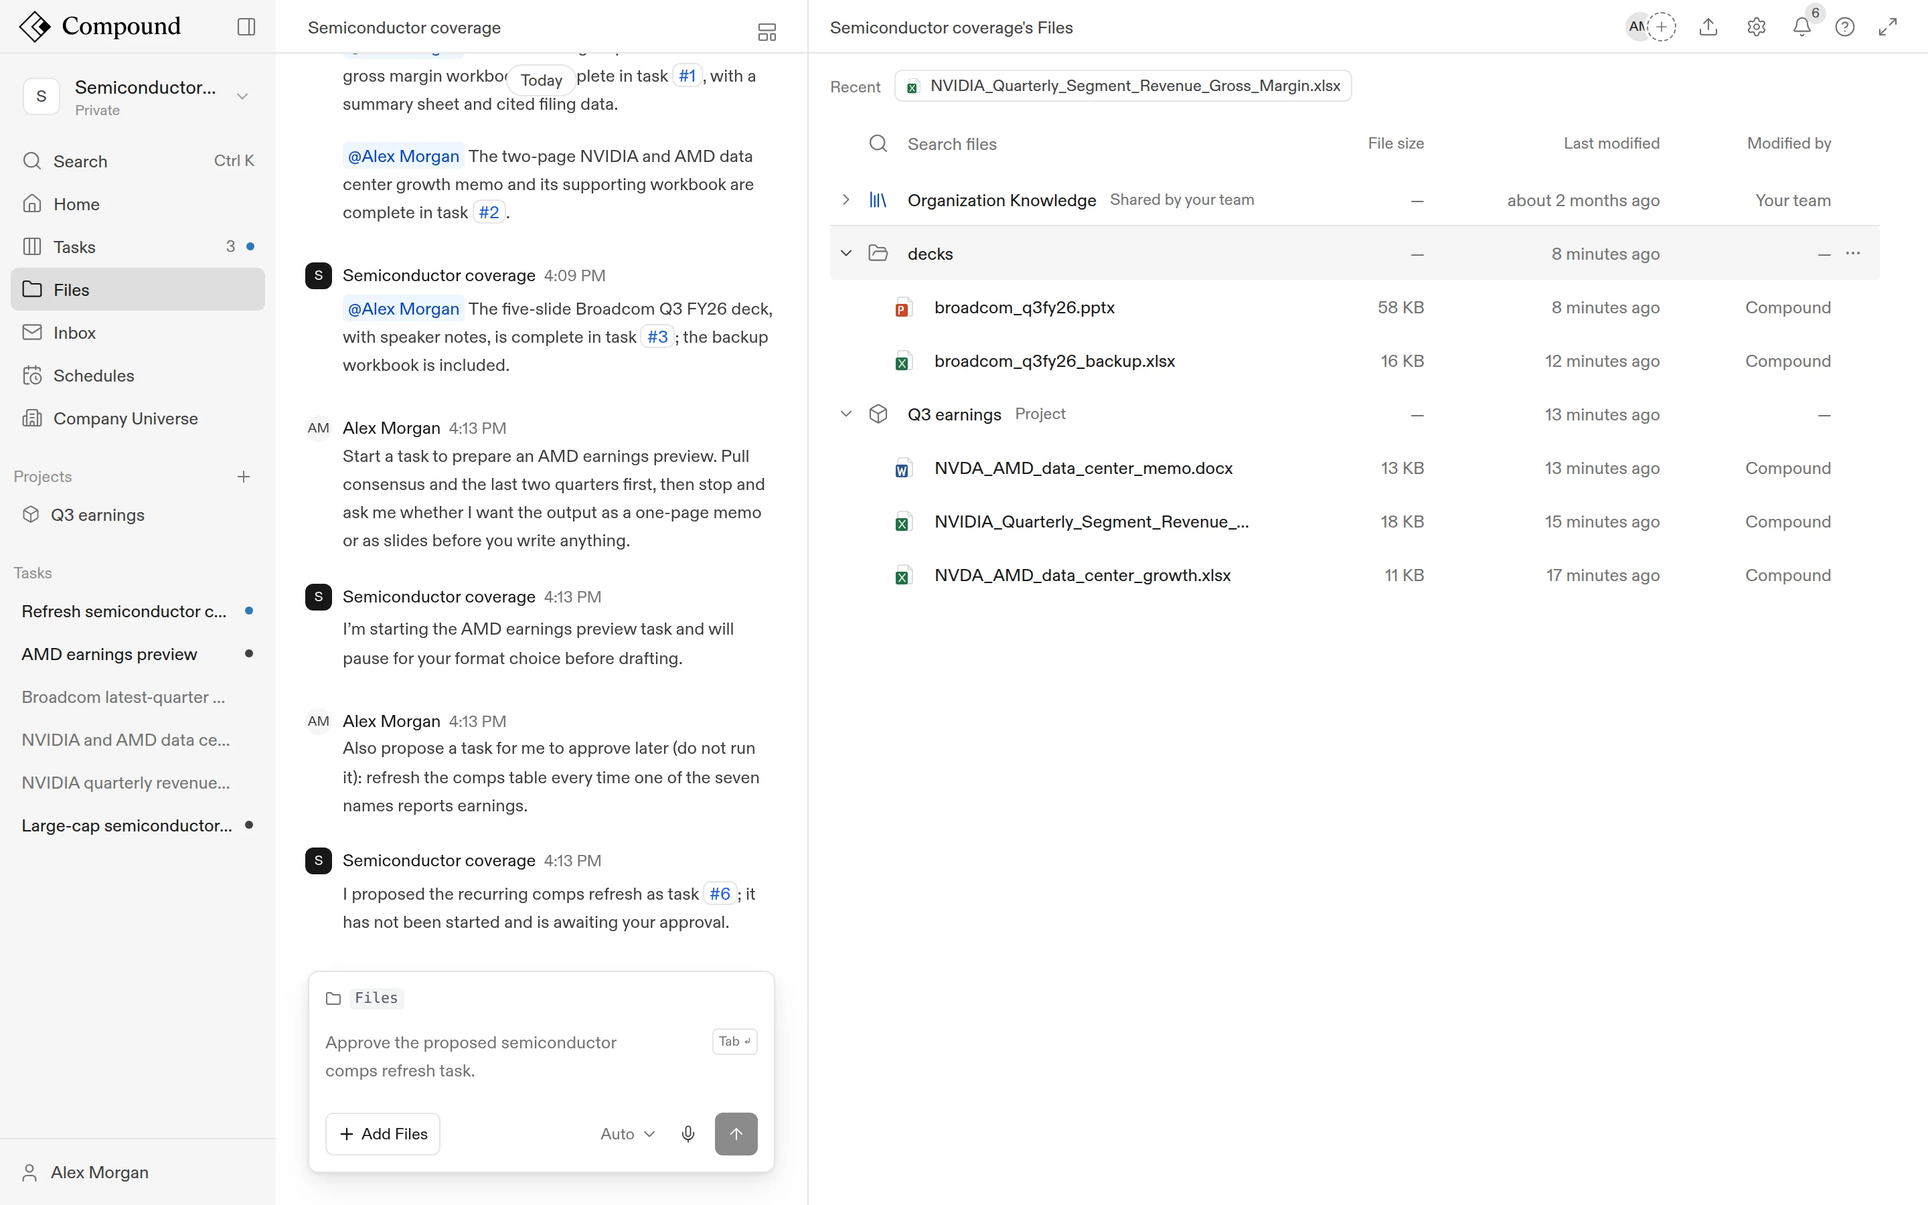1928x1205 pixels.
Task: Send the message with the arrow button
Action: coord(736,1133)
